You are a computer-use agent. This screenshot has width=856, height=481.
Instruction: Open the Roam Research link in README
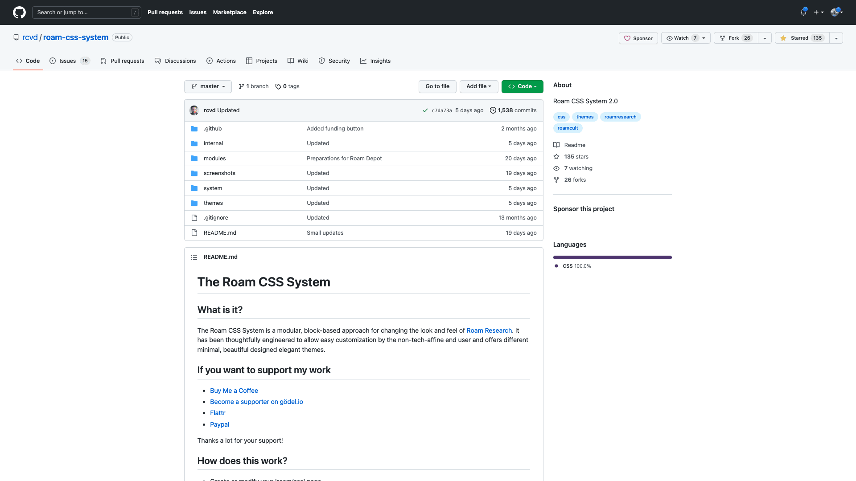(489, 331)
